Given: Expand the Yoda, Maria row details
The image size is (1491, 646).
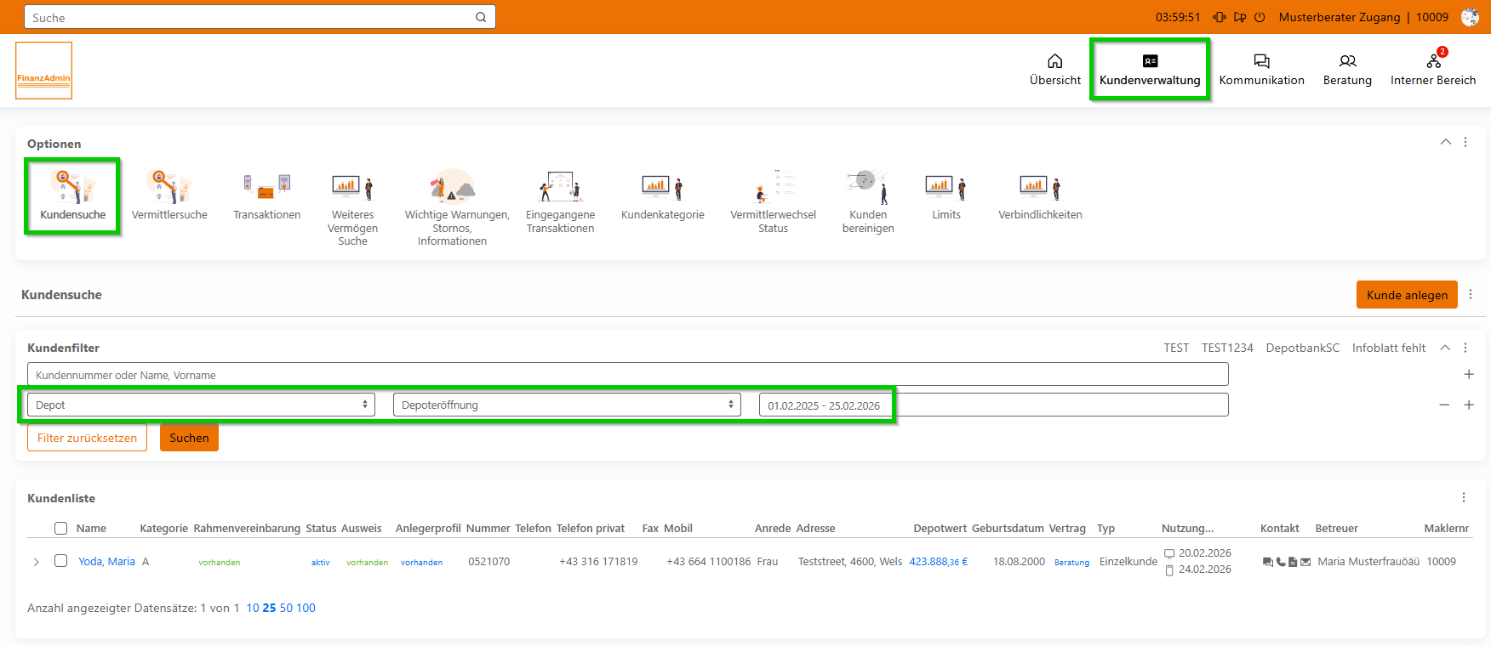Looking at the screenshot, I should [36, 562].
